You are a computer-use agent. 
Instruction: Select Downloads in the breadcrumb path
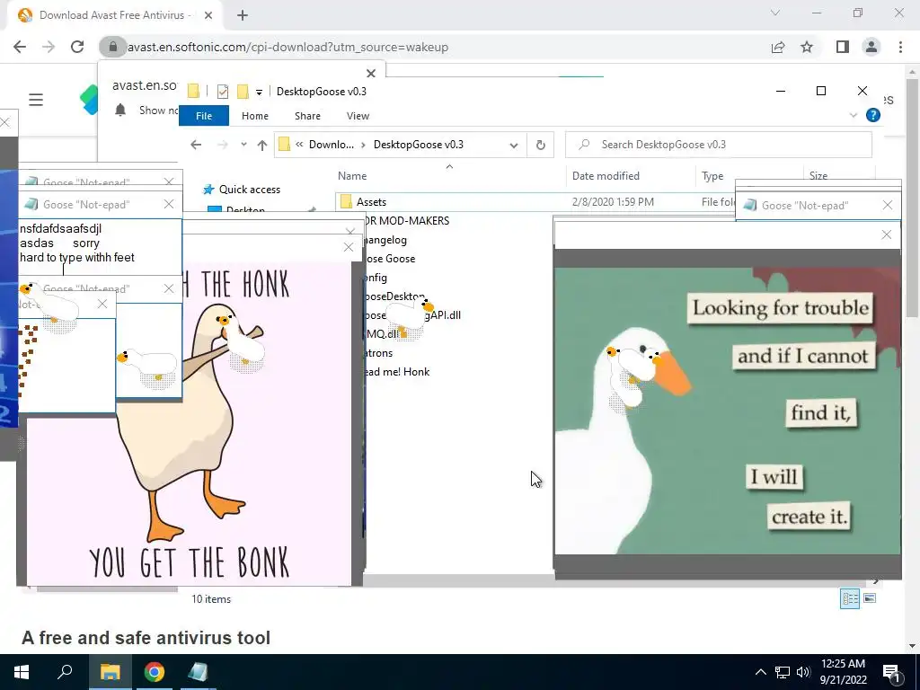pos(332,145)
